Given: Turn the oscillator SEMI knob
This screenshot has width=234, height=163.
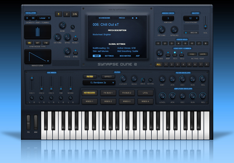Looking at the screenshot, I should coord(62,25).
